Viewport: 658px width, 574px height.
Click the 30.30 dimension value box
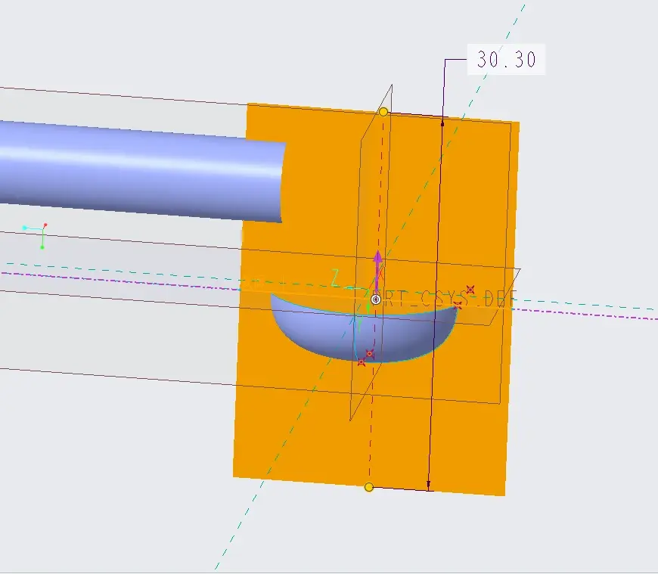[x=506, y=59]
